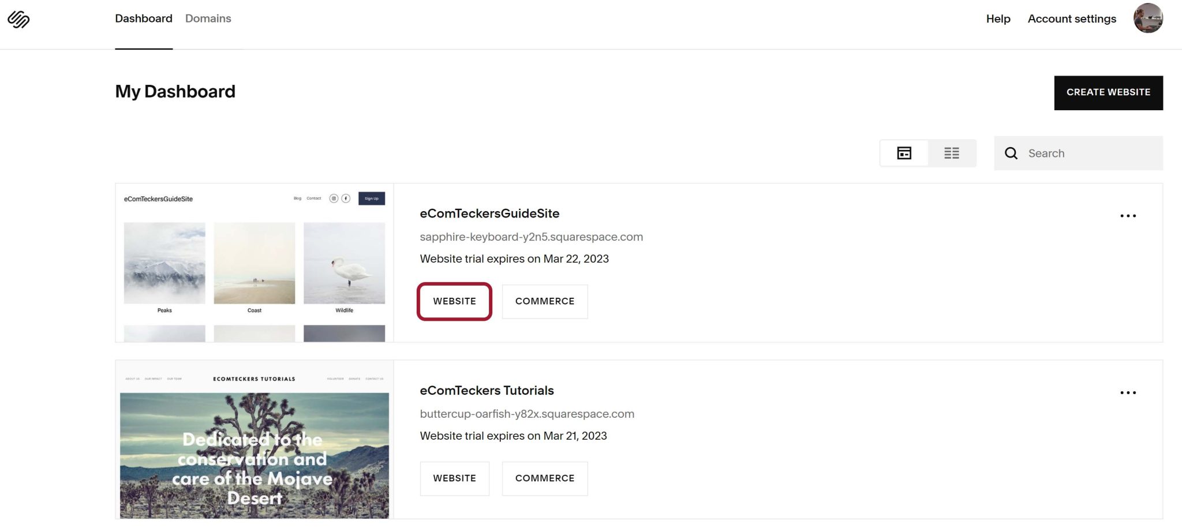Switch to grid view layout

click(x=904, y=153)
